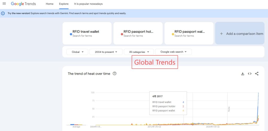
Task: Click the Google Trends logo
Action: point(24,4)
